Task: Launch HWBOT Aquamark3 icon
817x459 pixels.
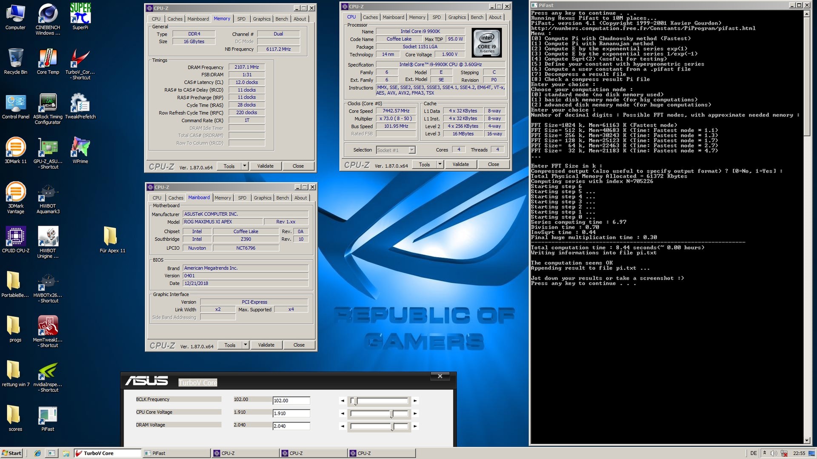Action: click(x=48, y=198)
